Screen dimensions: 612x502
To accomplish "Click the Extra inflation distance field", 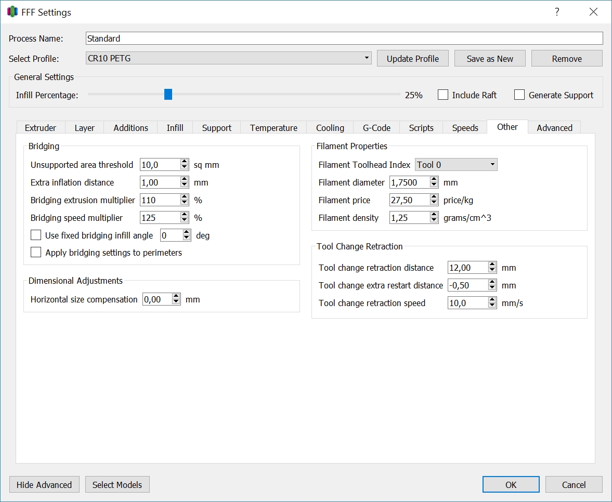I will click(160, 182).
